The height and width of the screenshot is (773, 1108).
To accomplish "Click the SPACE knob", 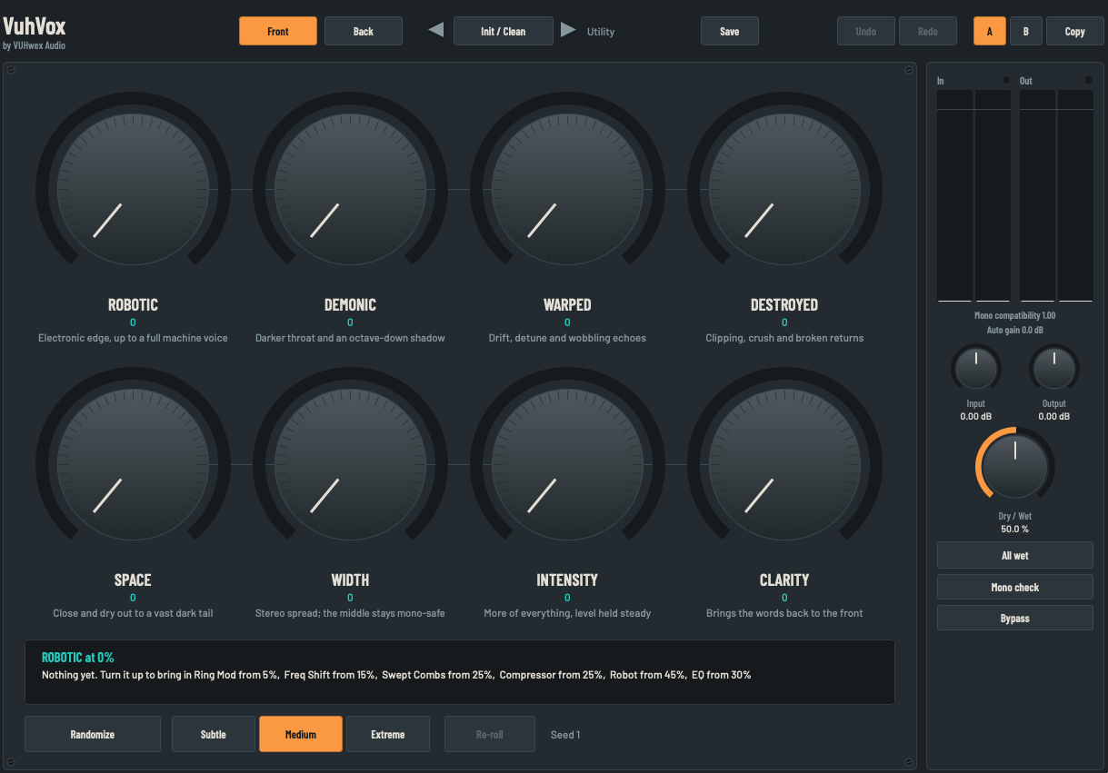I will 133,463.
